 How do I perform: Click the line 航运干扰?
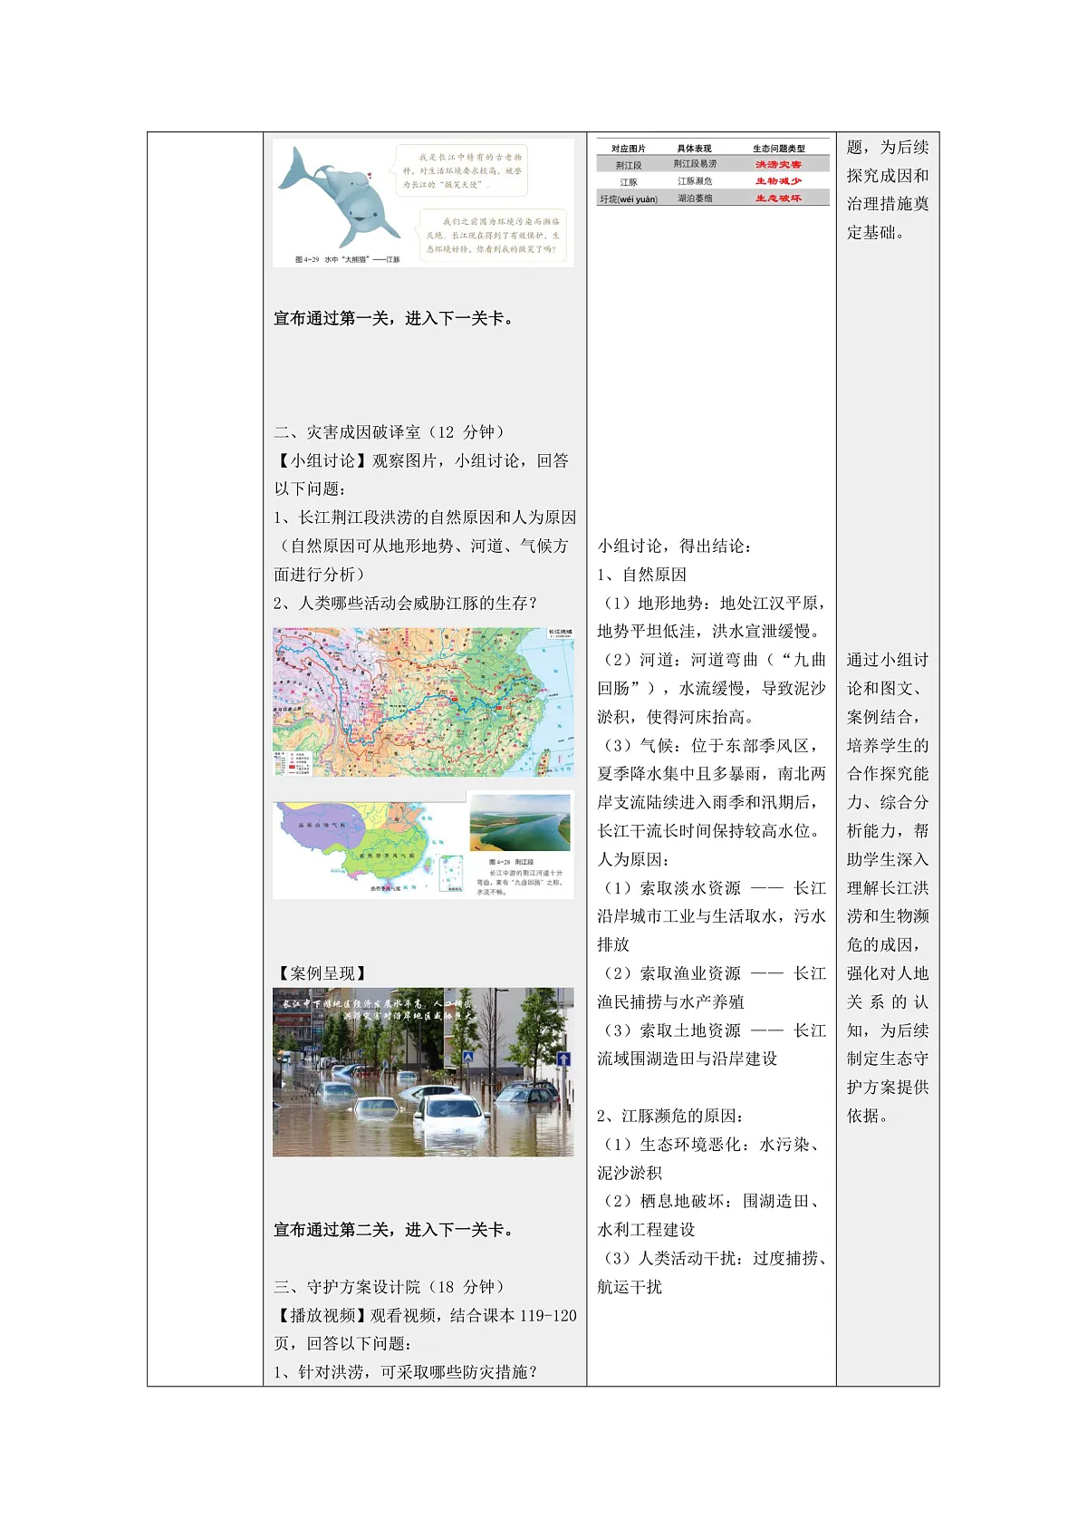(630, 1287)
